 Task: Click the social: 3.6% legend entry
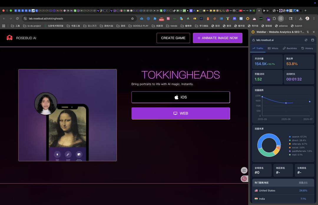click(x=297, y=147)
